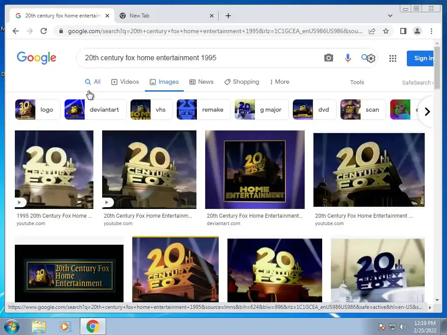Click the Chrome taskbar icon

[x=93, y=326]
